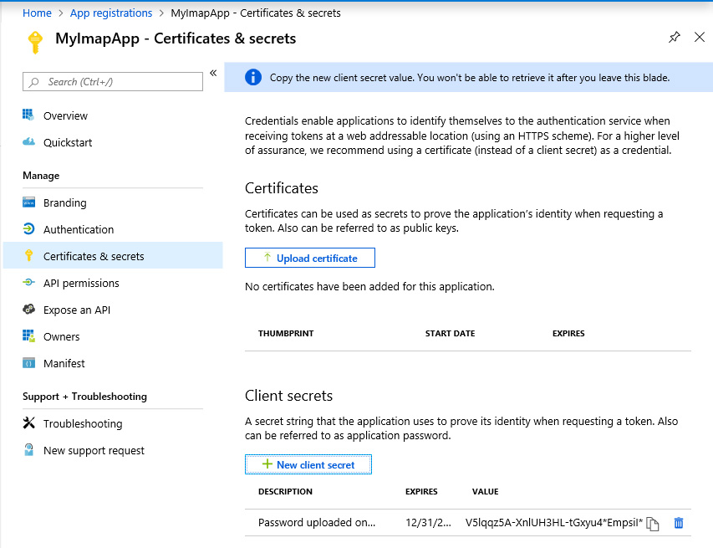
Task: Copy the client secret value to clipboard
Action: [653, 524]
